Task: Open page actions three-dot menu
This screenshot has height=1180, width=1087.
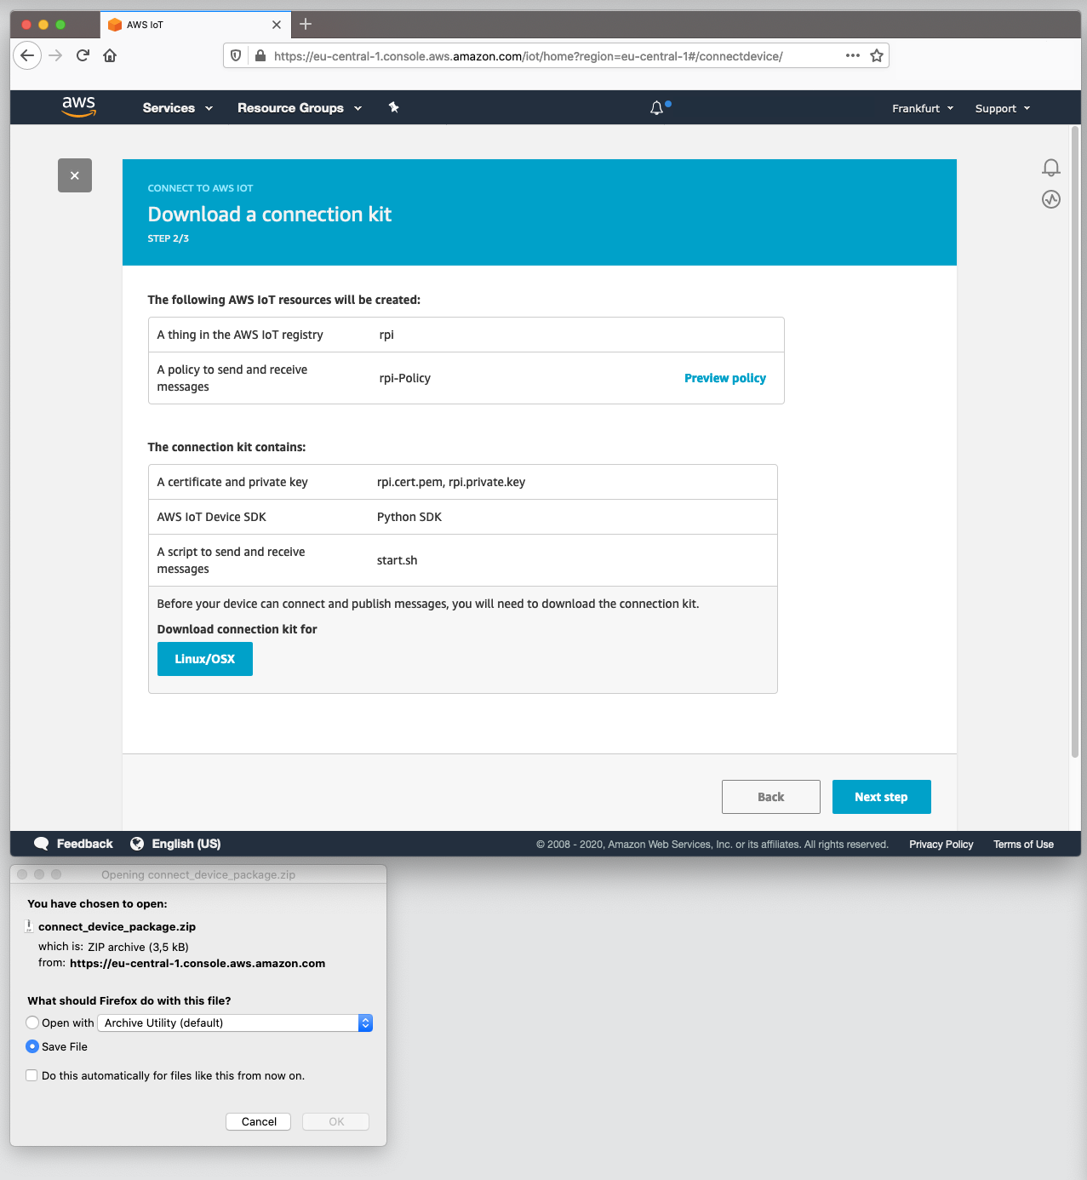Action: point(853,55)
